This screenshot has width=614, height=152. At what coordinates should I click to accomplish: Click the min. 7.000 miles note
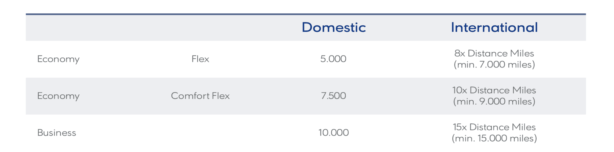[494, 65]
